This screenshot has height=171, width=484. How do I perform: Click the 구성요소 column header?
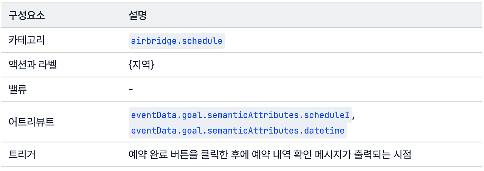point(26,16)
